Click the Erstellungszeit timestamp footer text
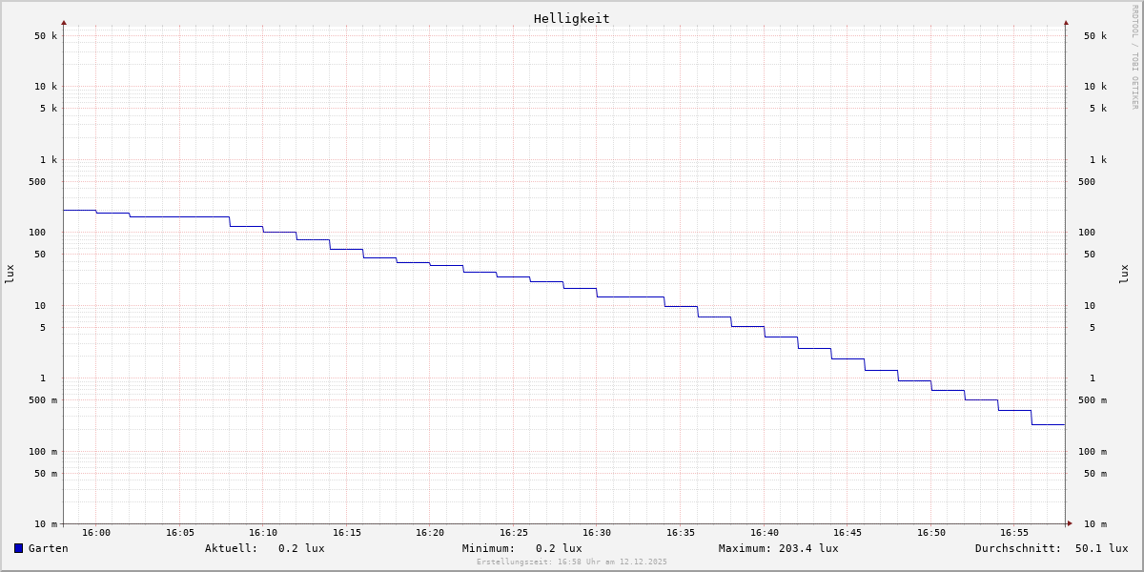Viewport: 1144px width, 572px height. [x=572, y=562]
